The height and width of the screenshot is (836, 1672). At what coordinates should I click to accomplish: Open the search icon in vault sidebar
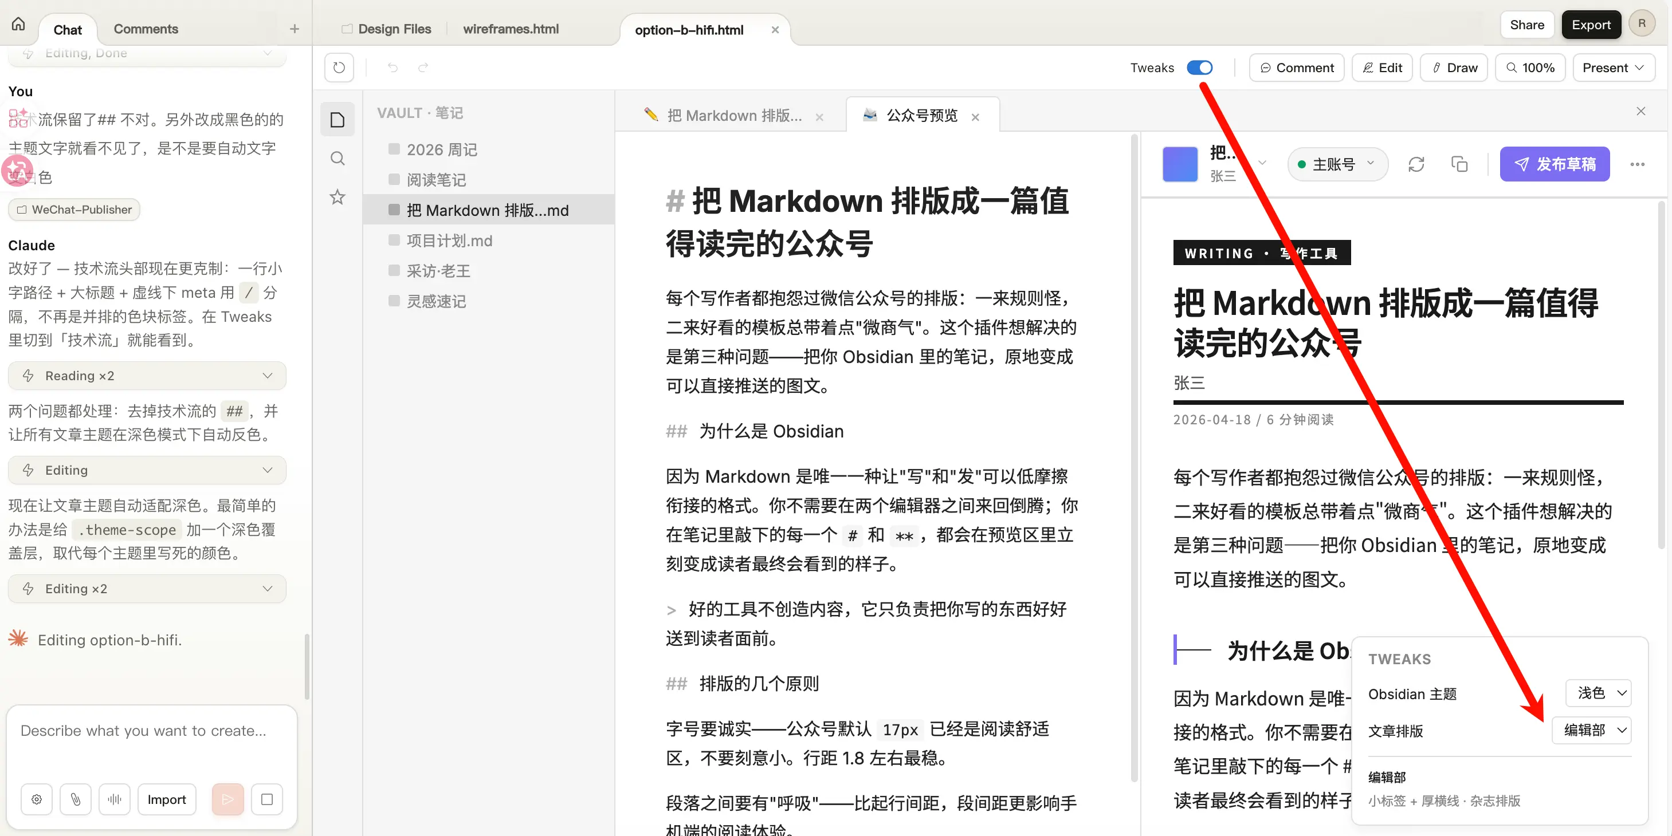tap(337, 158)
